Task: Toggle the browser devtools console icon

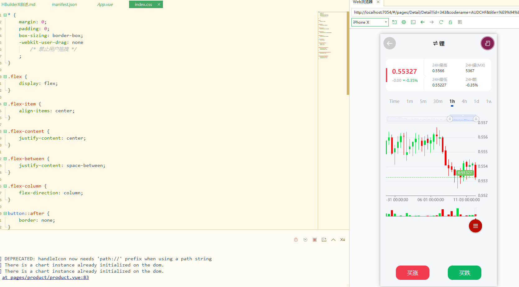Action: coord(413,22)
